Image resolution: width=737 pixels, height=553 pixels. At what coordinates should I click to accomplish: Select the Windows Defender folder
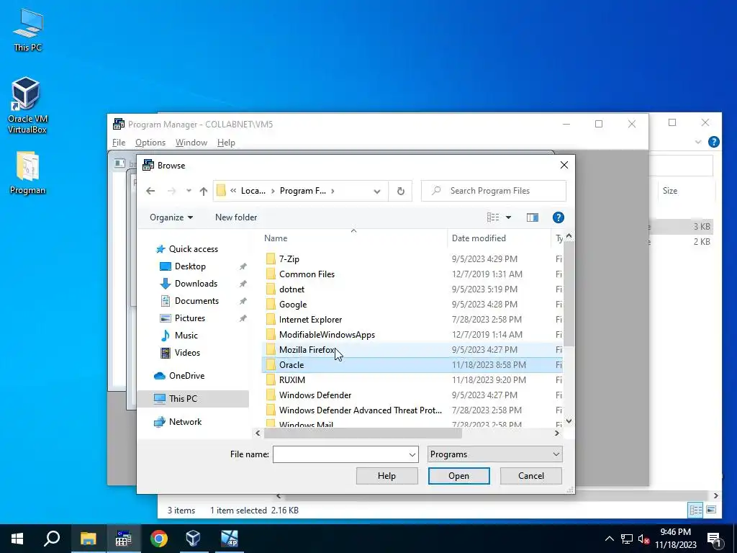click(x=412, y=395)
